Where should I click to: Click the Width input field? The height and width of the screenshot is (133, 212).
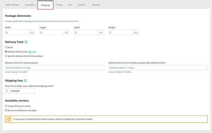pos(17,32)
